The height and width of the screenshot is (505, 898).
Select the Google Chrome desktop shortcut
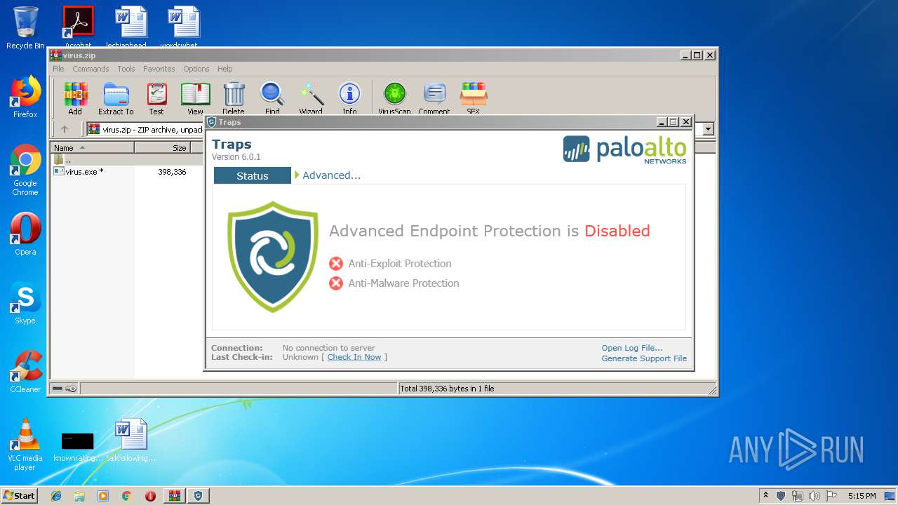(x=25, y=170)
